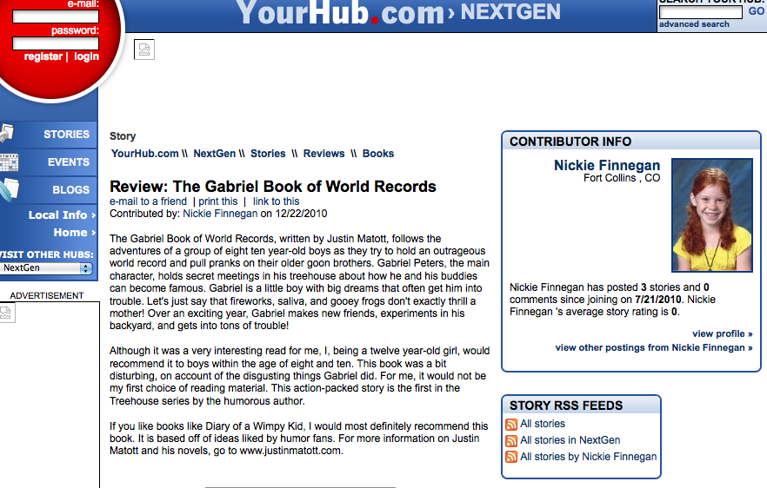The width and height of the screenshot is (767, 488).
Task: Click RSS icon for Nickie Finnegan stories
Action: 511,457
